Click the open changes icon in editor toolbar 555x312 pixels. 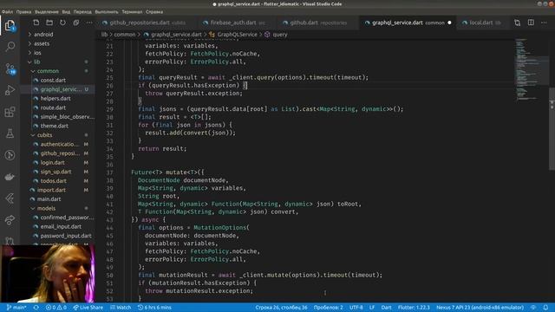click(518, 23)
